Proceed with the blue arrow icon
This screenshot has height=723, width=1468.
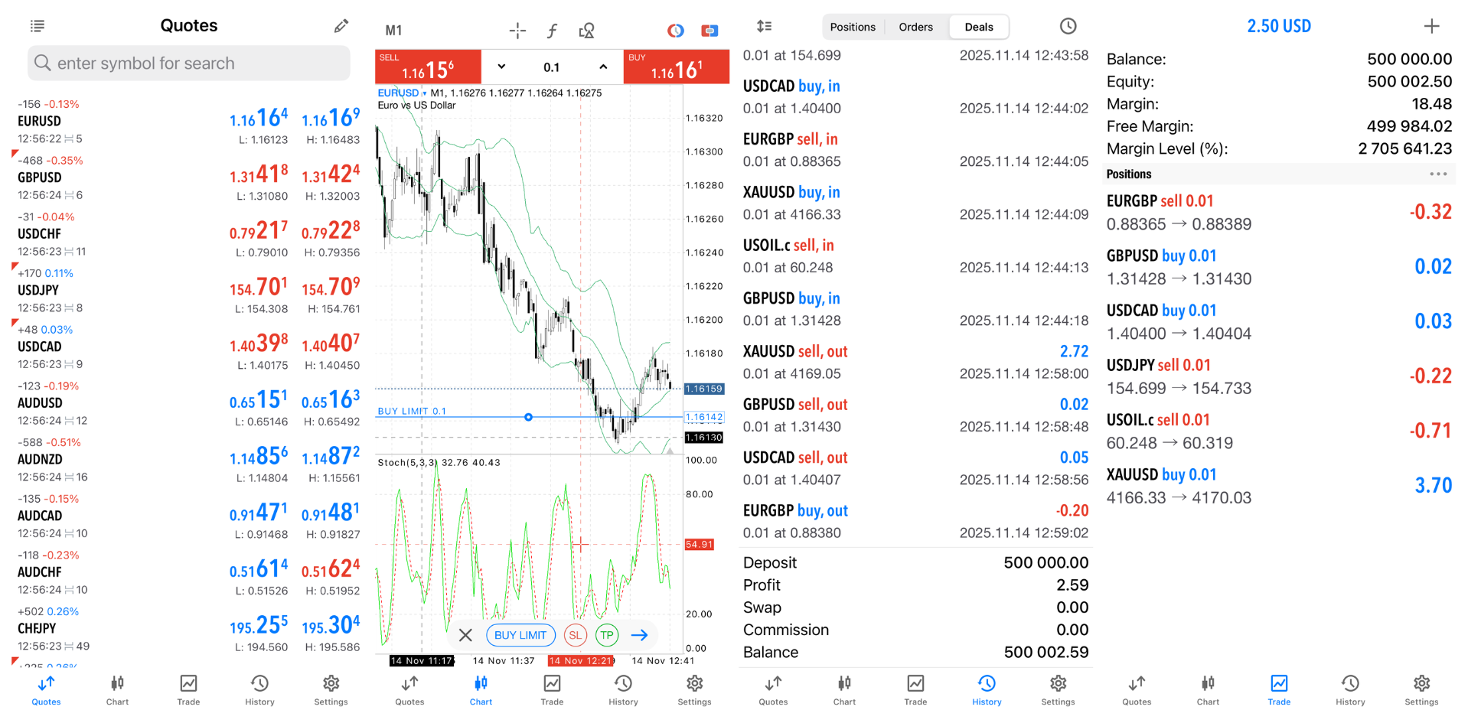640,635
